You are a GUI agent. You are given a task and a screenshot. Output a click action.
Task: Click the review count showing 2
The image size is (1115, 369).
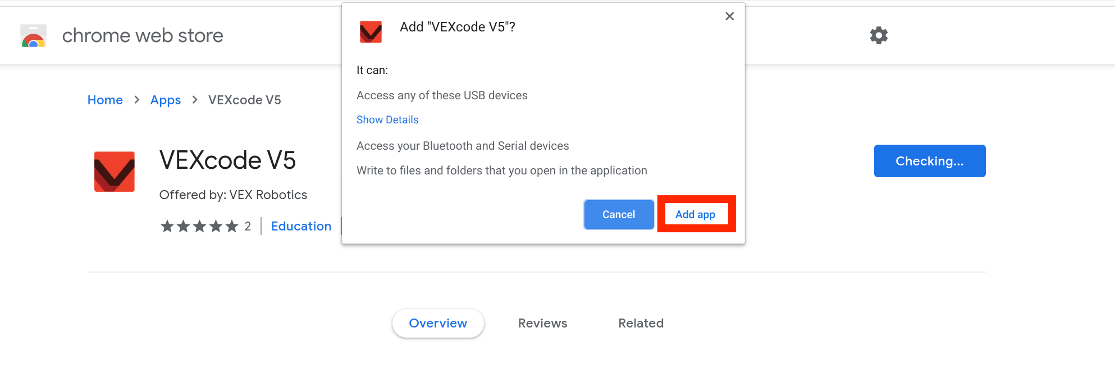point(248,226)
